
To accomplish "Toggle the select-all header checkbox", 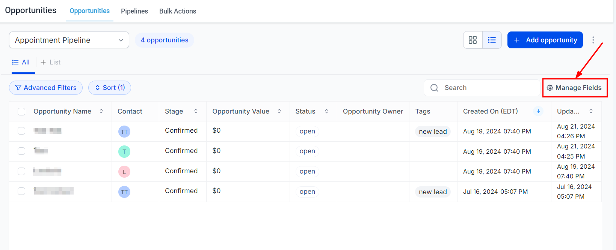I will (x=21, y=111).
